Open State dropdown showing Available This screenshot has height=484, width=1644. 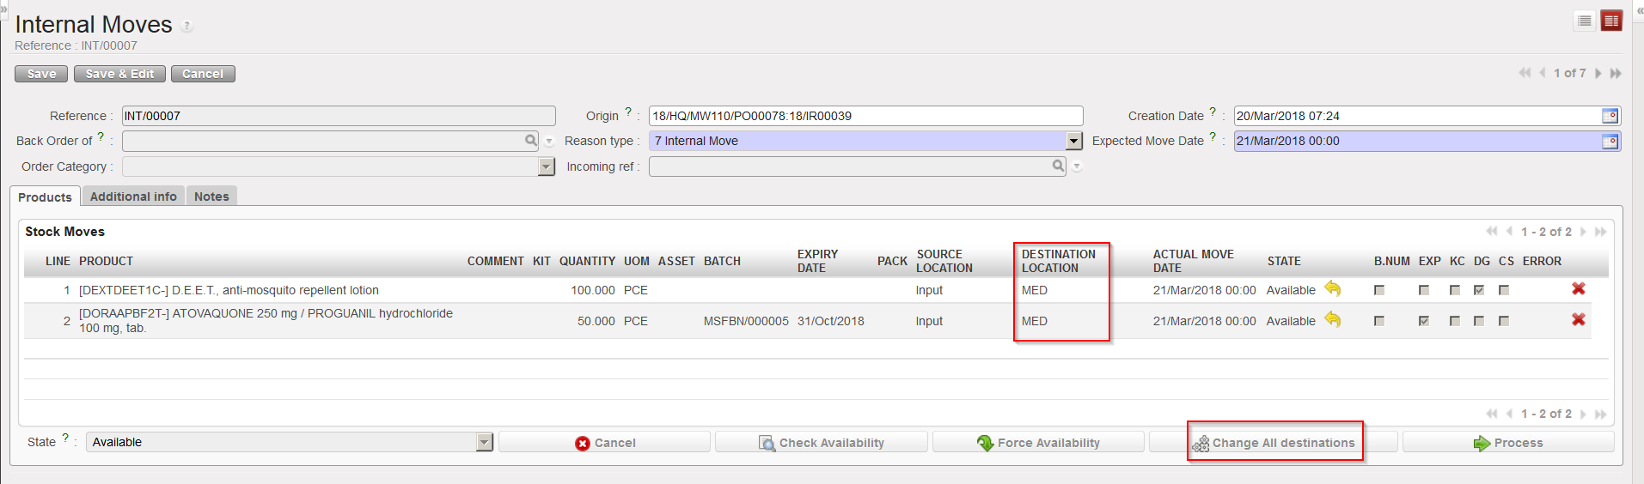tap(290, 442)
